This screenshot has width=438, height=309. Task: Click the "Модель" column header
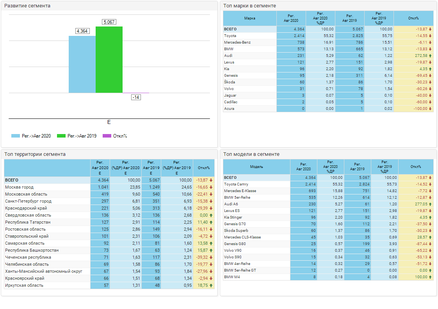point(256,167)
